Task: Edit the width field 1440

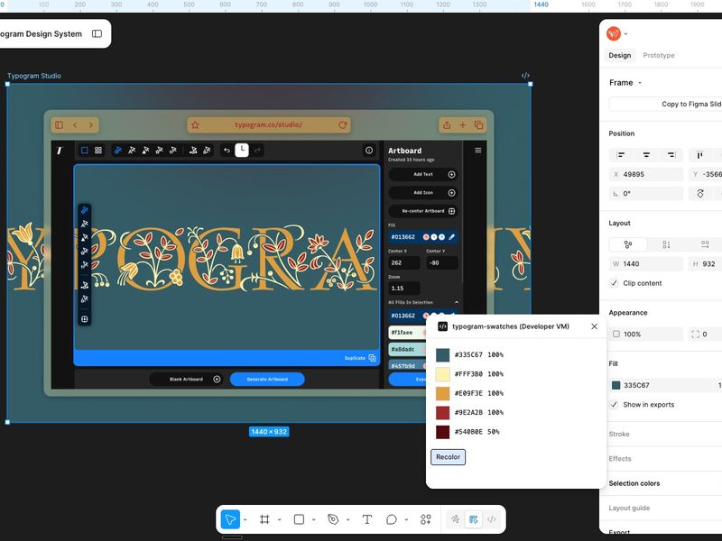Action: pyautogui.click(x=646, y=264)
